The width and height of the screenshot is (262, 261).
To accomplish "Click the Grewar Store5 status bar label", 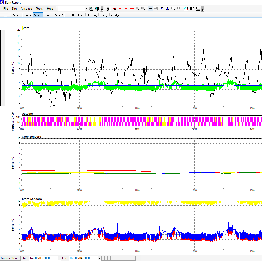I will (x=10, y=258).
